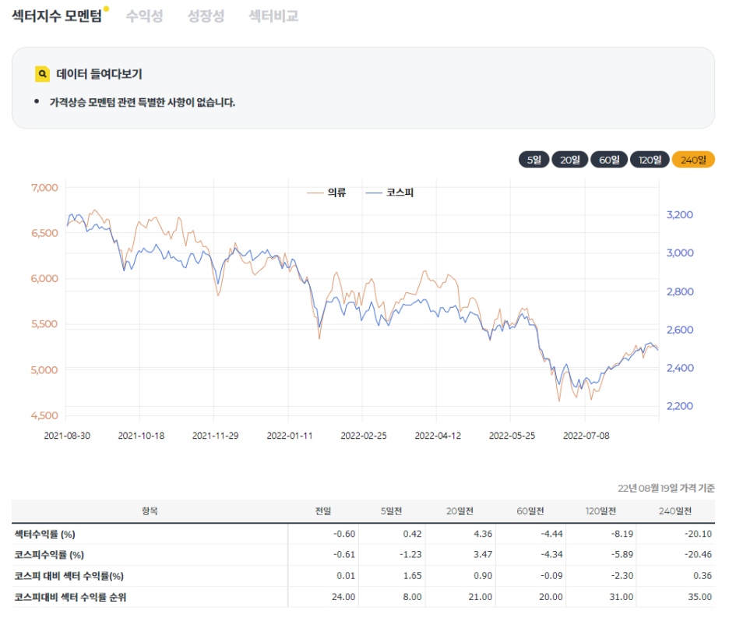Viewport: 729px width, 625px height.
Task: Click the 2021-11-29 axis date label
Action: click(215, 436)
